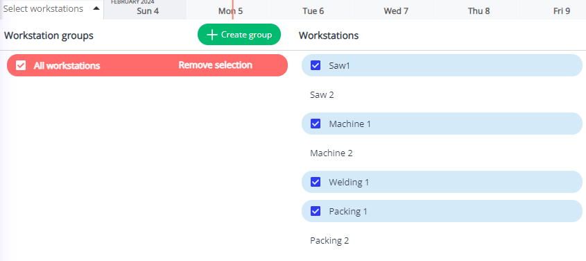
Task: Click the Sun 4 date header
Action: click(x=148, y=11)
